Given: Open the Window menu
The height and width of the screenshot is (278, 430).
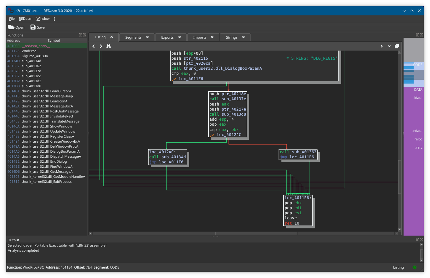Looking at the screenshot, I should click(x=43, y=19).
